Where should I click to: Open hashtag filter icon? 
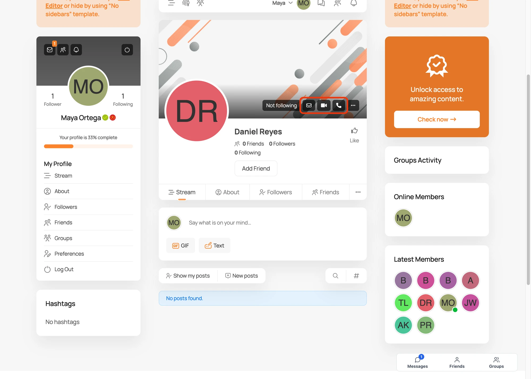click(356, 276)
